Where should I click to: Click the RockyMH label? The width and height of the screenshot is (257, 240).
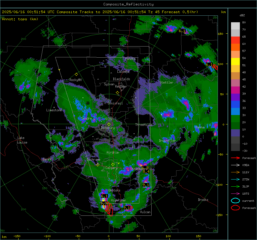[x=75, y=80]
